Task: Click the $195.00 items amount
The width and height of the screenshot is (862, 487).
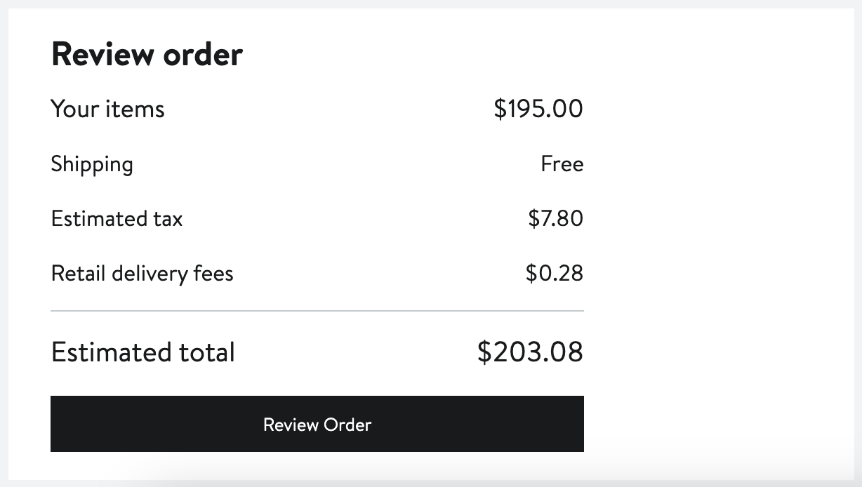Action: coord(538,109)
